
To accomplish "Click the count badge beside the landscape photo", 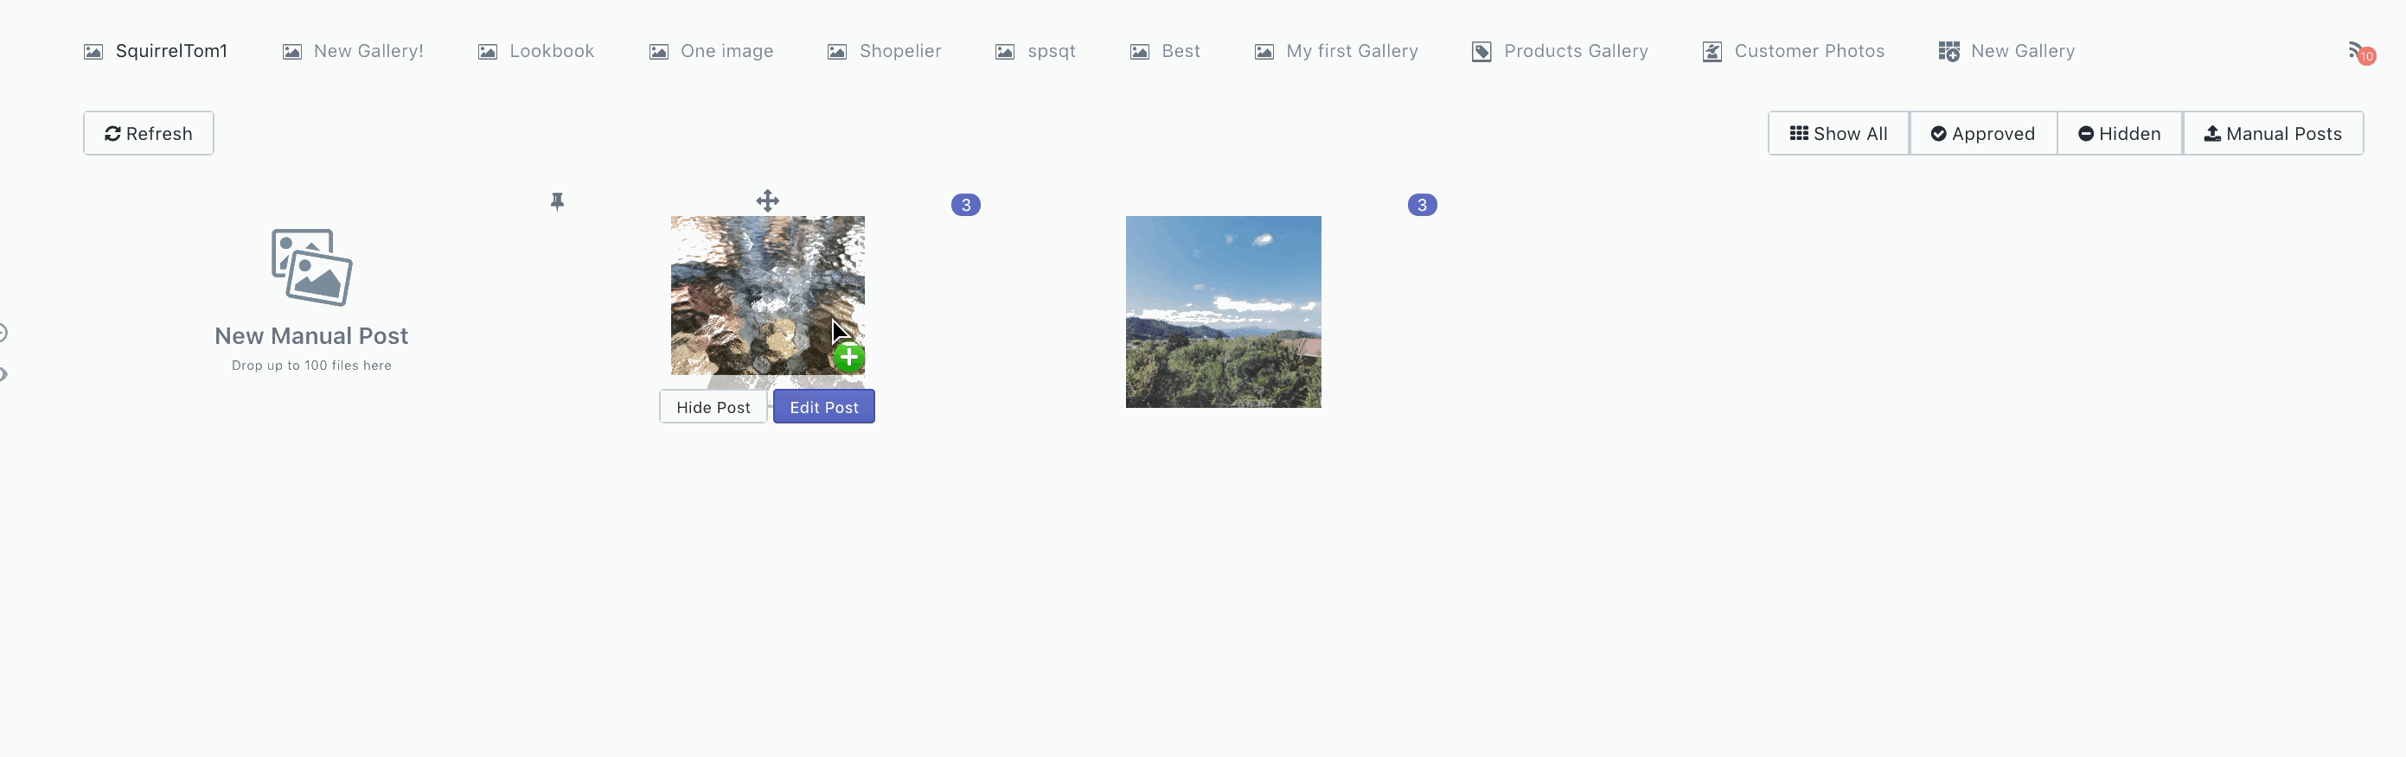I will 1422,205.
